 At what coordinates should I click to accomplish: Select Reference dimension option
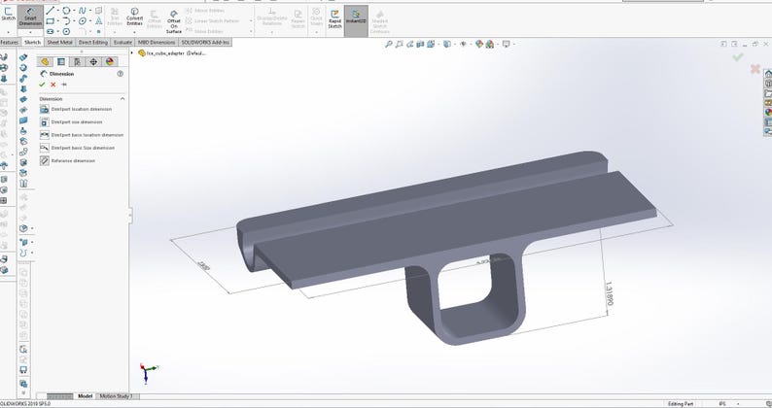pyautogui.click(x=67, y=161)
